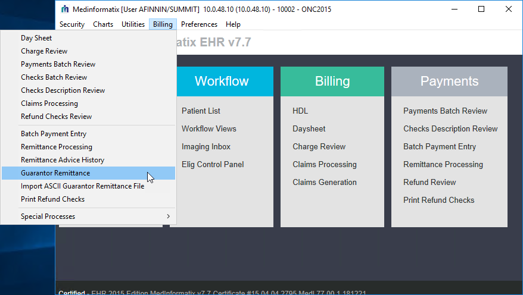Screen dimensions: 523x295
Task: Select Payments Batch Review menu entry
Action: coord(88,64)
